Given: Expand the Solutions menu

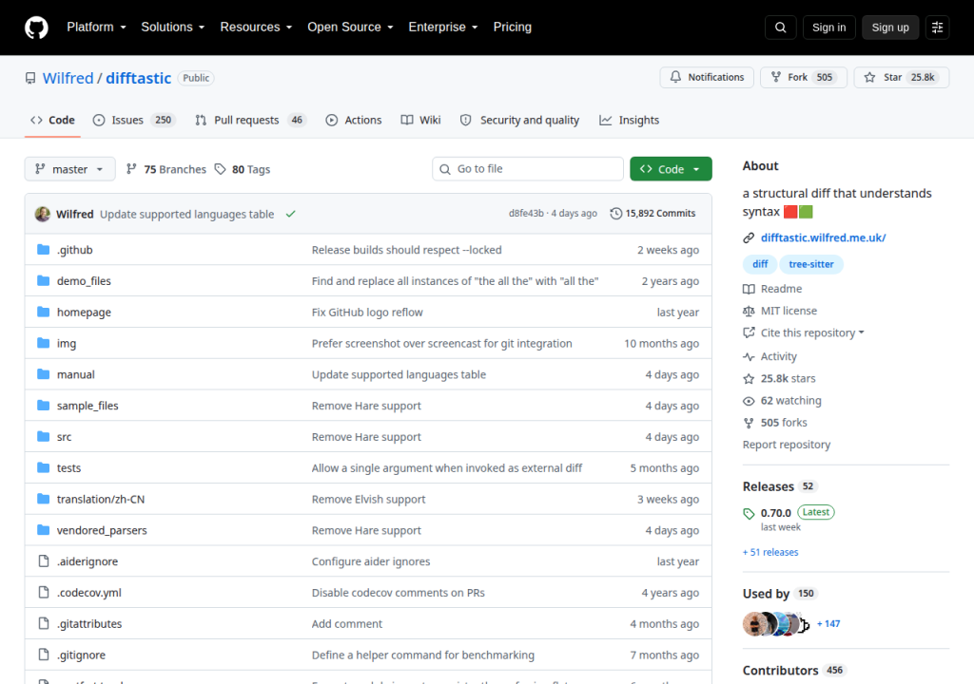Looking at the screenshot, I should 173,28.
